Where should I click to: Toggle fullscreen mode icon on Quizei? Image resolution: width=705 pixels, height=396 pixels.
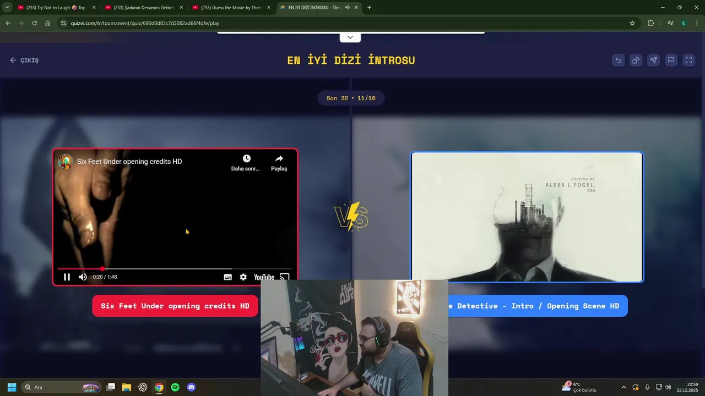[688, 61]
